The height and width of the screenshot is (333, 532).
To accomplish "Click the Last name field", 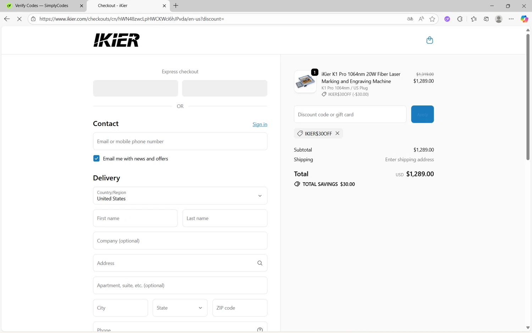I will 225,218.
